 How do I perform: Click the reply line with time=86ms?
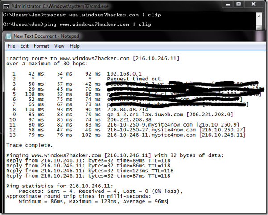coord(88,166)
